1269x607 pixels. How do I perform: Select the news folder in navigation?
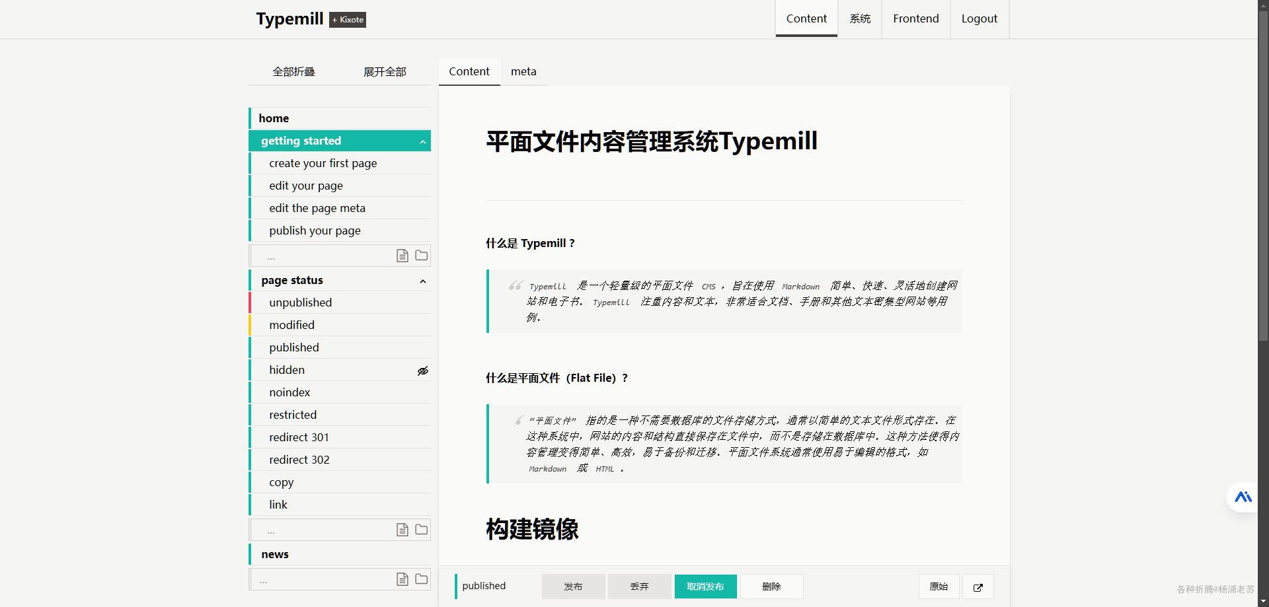click(x=340, y=554)
